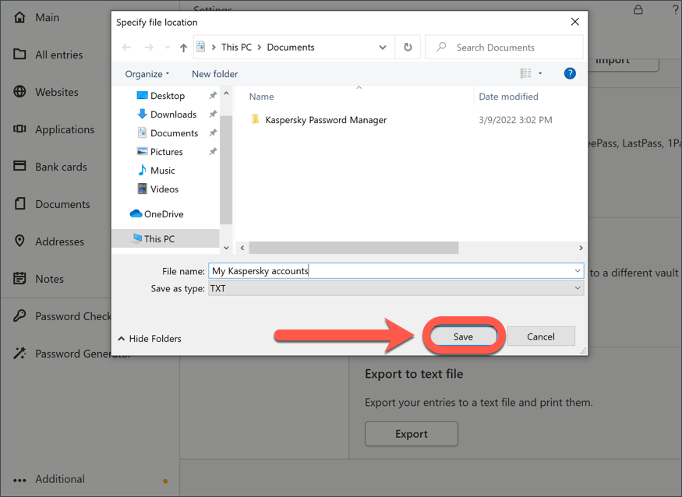
Task: Open Save as type combo box
Action: click(x=396, y=288)
